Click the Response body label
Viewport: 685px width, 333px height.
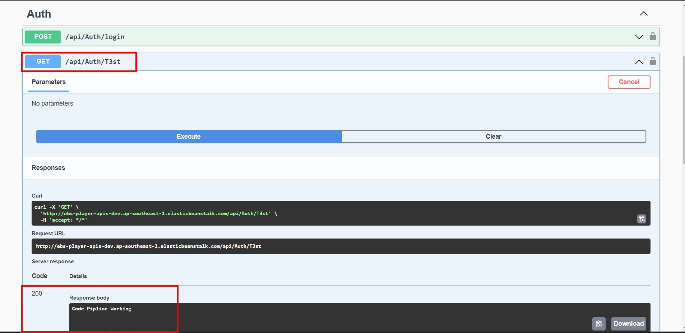(89, 298)
